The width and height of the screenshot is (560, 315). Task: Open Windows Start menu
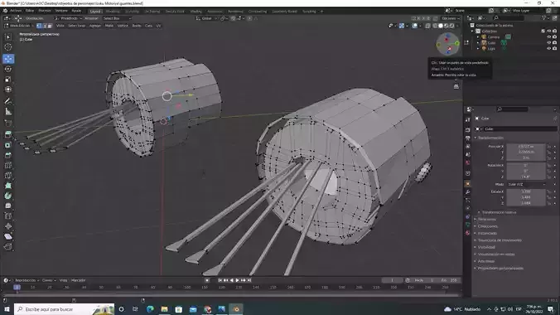tap(7, 309)
